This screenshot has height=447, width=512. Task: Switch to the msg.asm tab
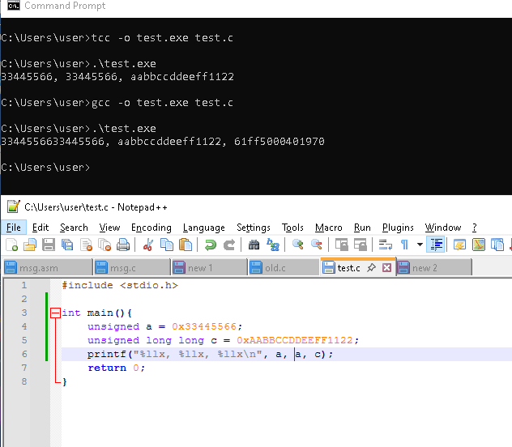[x=48, y=268]
